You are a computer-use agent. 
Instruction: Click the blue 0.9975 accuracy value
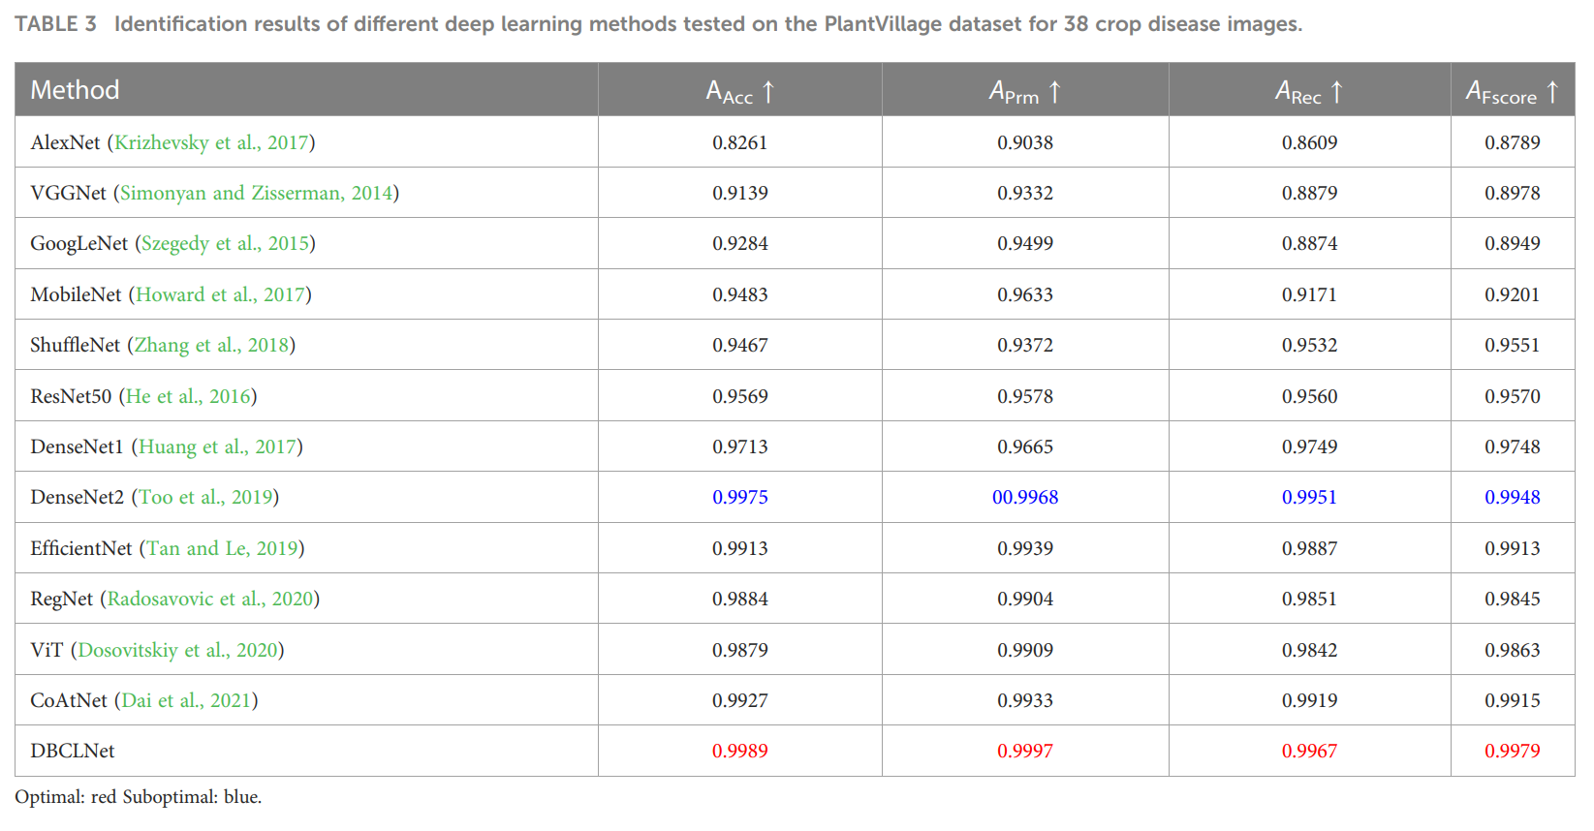[740, 497]
